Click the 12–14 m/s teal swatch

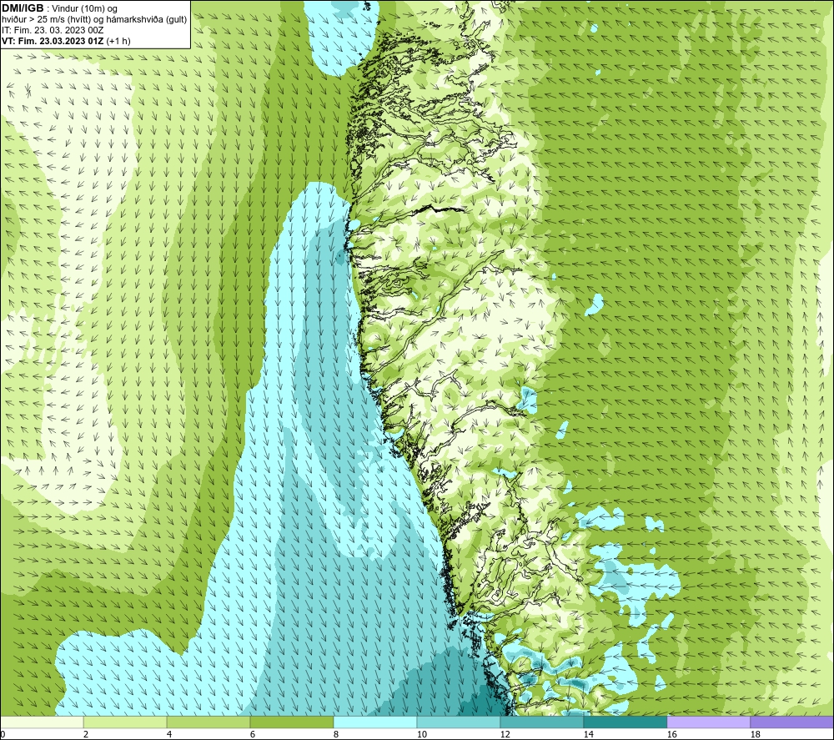541,722
